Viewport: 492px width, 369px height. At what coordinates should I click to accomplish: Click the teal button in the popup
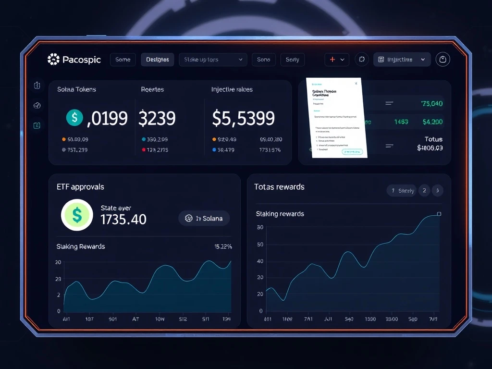[352, 152]
